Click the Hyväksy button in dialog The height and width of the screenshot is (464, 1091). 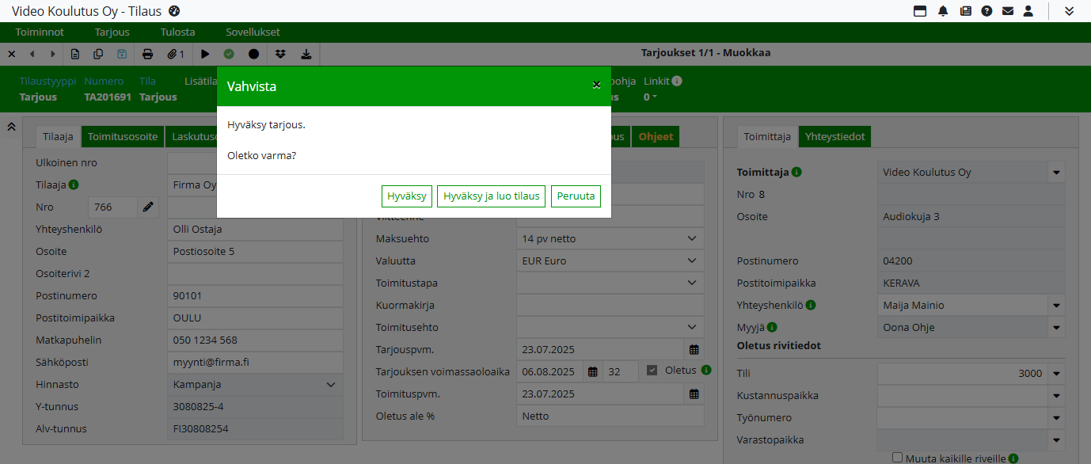pos(406,196)
